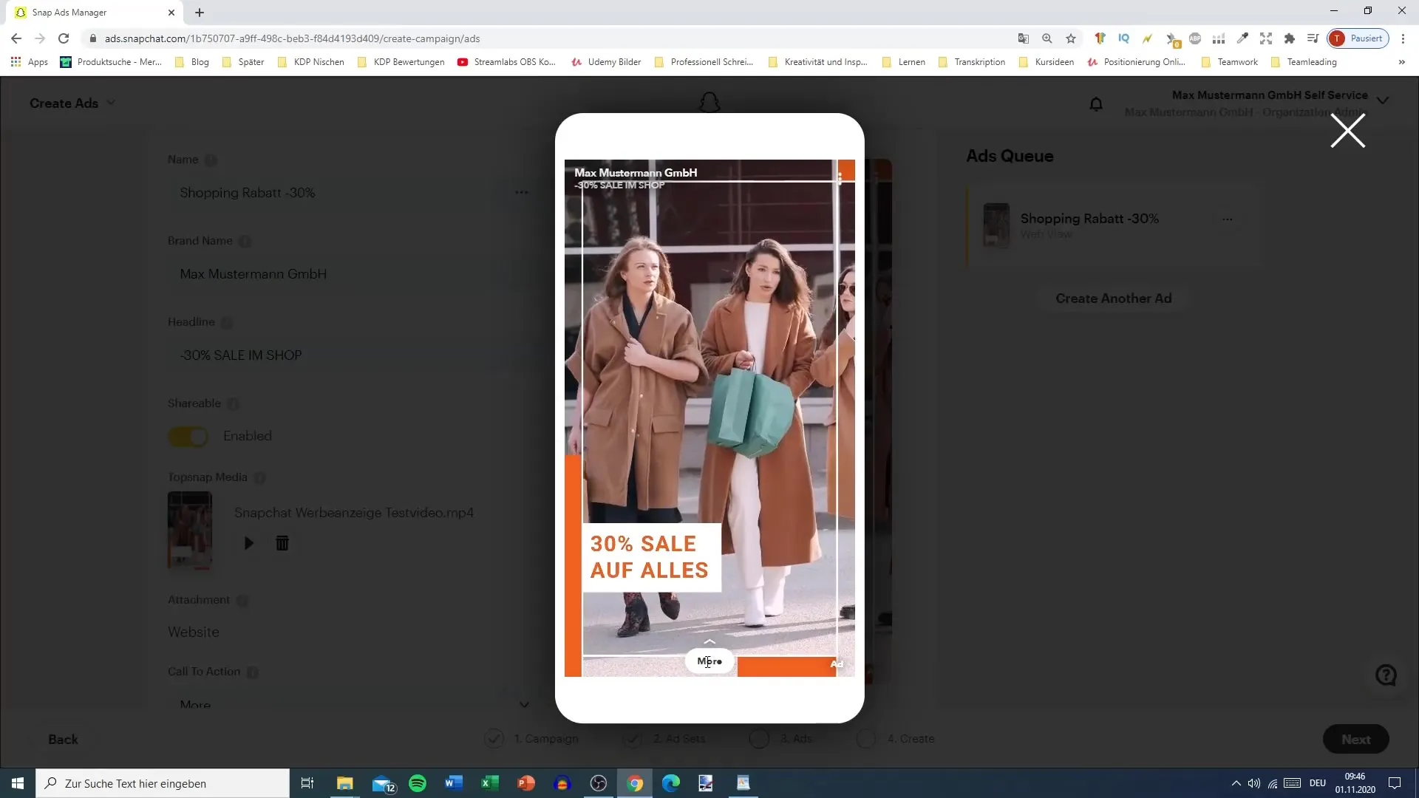
Task: Open the Teamwork bookmark folder
Action: pos(1230,62)
